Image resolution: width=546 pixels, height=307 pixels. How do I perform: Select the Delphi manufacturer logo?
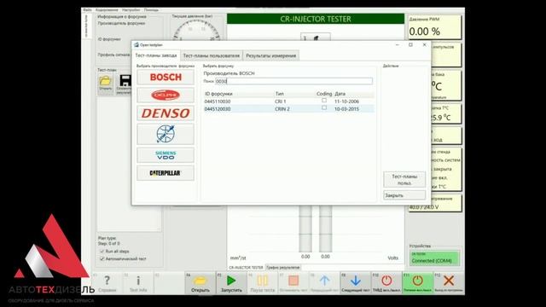click(x=166, y=95)
